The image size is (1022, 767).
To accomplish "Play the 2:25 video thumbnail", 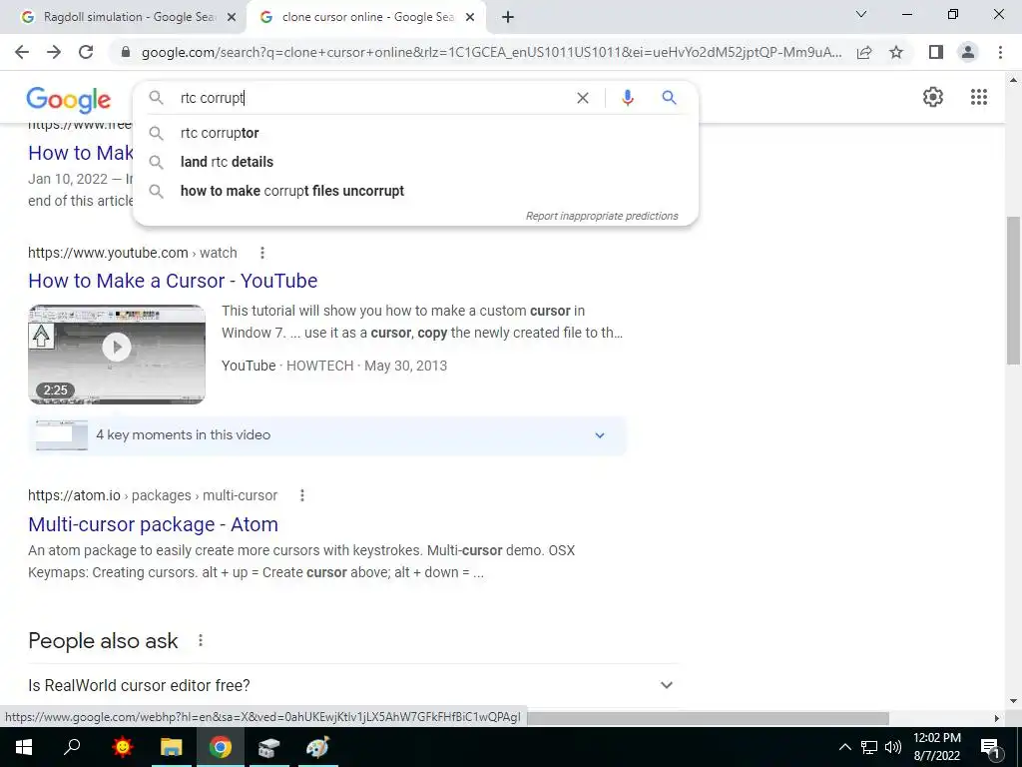I will tap(117, 355).
